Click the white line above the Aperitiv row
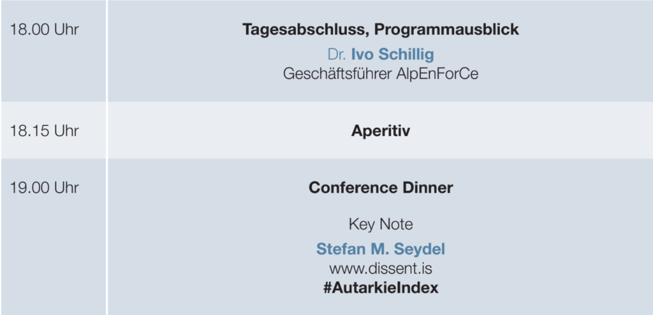 pos(380,102)
